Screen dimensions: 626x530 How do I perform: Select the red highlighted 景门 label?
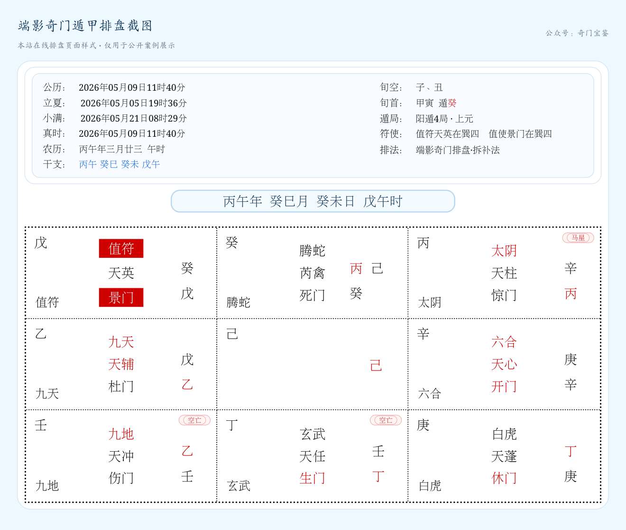click(x=121, y=298)
